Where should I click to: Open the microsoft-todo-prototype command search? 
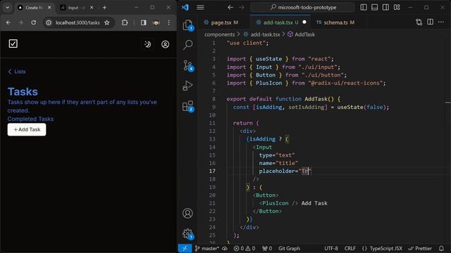[302, 8]
